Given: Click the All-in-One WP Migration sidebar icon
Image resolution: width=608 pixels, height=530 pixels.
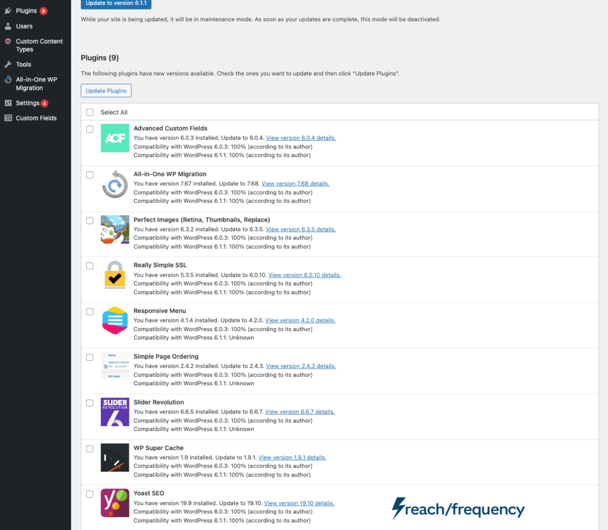Looking at the screenshot, I should (8, 80).
